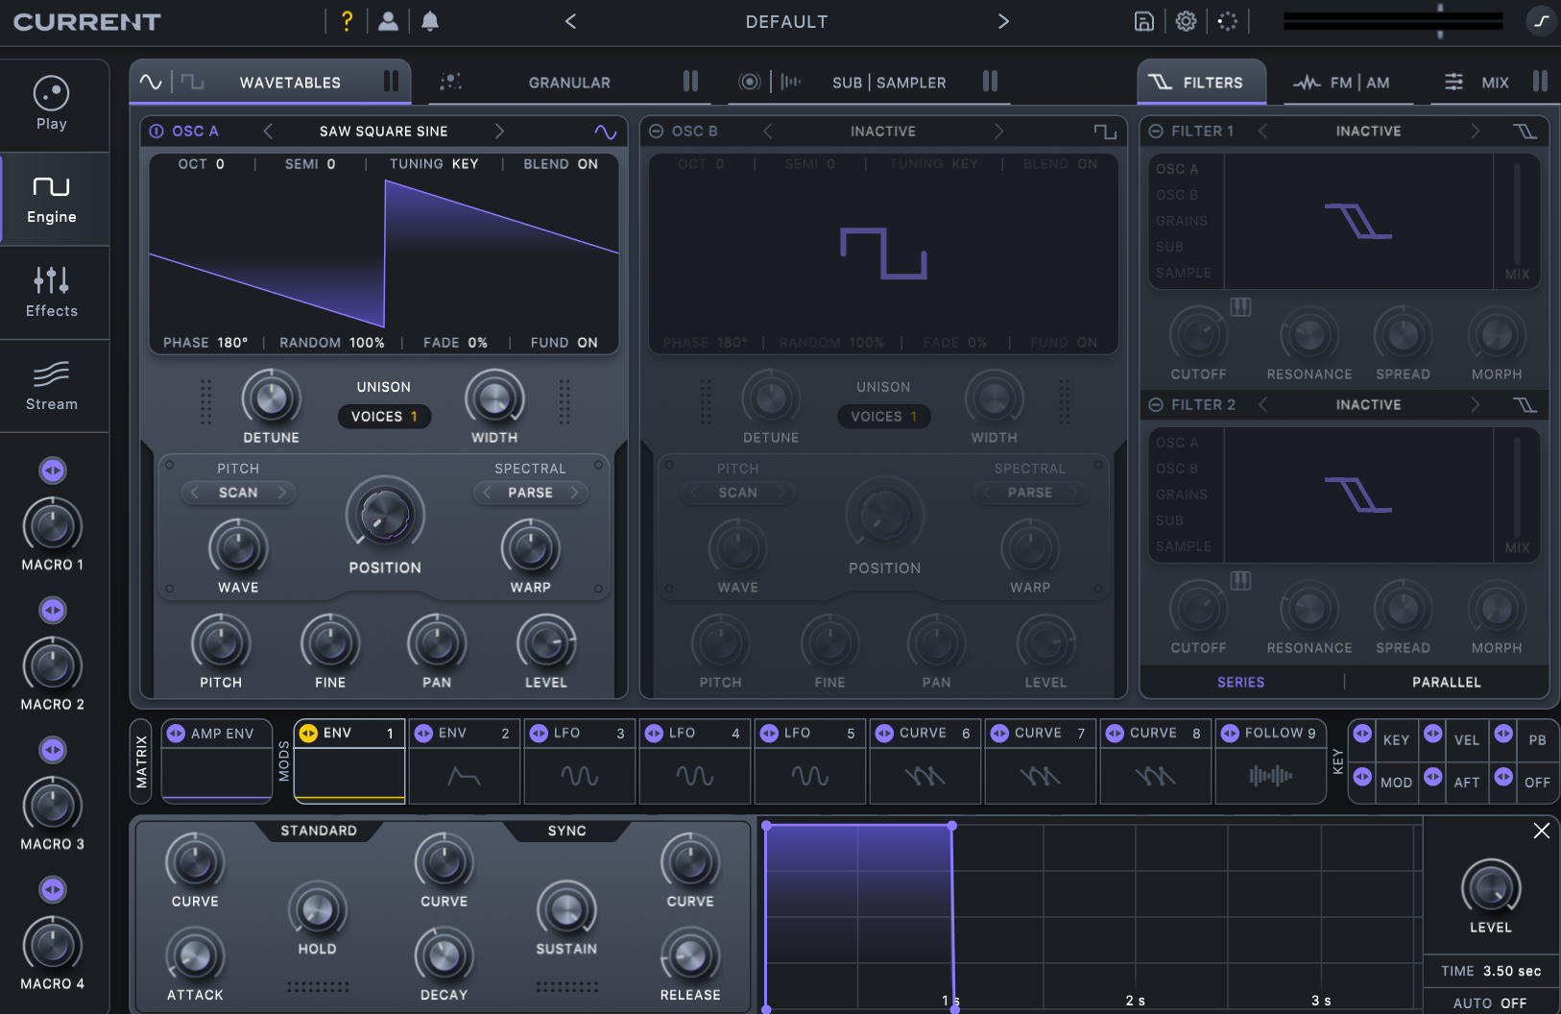This screenshot has height=1014, width=1561.
Task: Switch to the SUB | SAMPLER tab
Action: pos(889,83)
